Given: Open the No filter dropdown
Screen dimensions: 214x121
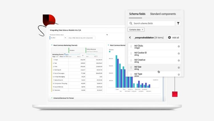Looking at the screenshot, I should tap(58, 37).
